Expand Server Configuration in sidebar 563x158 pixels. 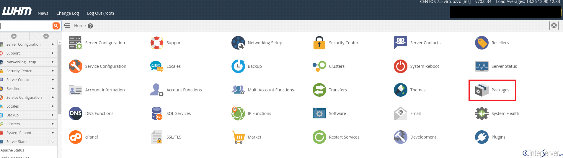click(53, 44)
